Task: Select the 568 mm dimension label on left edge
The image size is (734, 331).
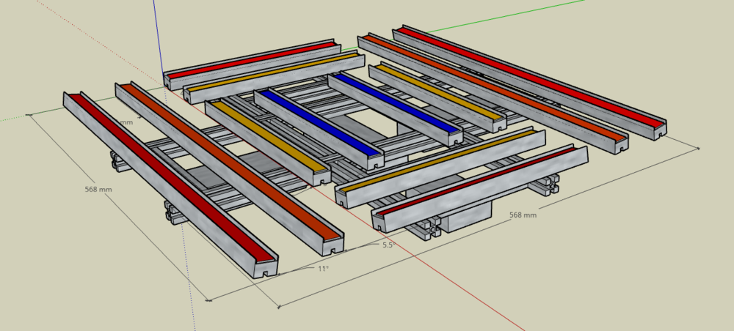Action: (x=98, y=190)
